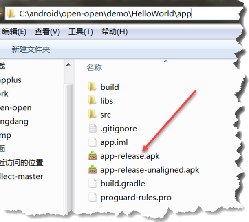The height and width of the screenshot is (222, 249).
Task: Open the pplus item in navigation pane
Action: (11, 80)
